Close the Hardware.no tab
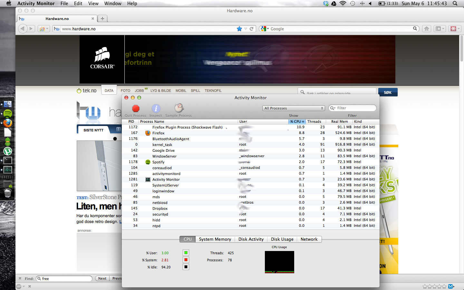This screenshot has height=290, width=464. click(93, 19)
